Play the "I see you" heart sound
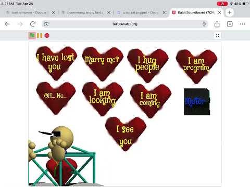250x187 pixels. click(x=126, y=133)
